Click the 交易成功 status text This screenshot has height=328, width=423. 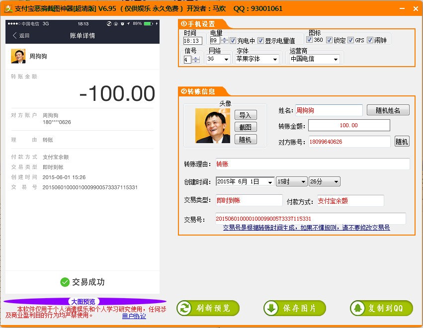coord(88,282)
